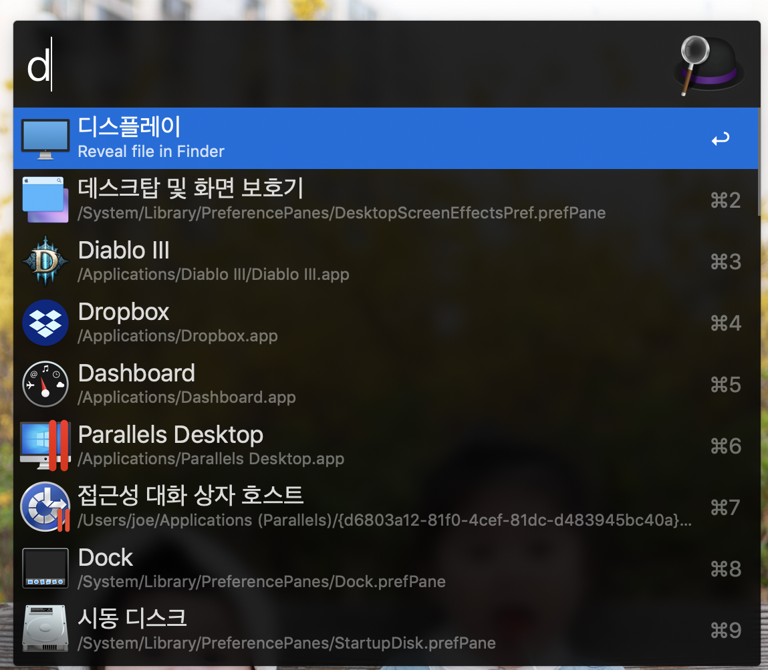The width and height of the screenshot is (768, 670).
Task: Click the ⌘8 shortcut label
Action: [725, 569]
